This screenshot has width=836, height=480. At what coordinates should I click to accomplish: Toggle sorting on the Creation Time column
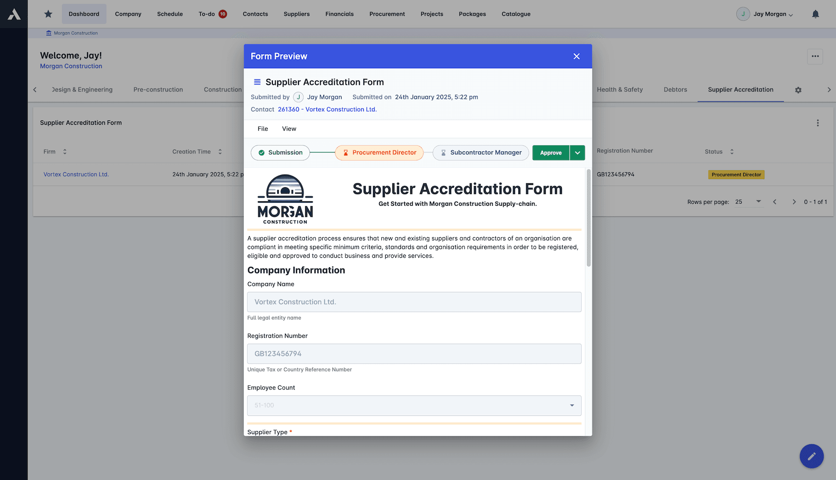220,151
